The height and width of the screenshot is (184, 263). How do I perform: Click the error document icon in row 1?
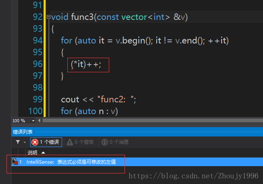[15, 162]
